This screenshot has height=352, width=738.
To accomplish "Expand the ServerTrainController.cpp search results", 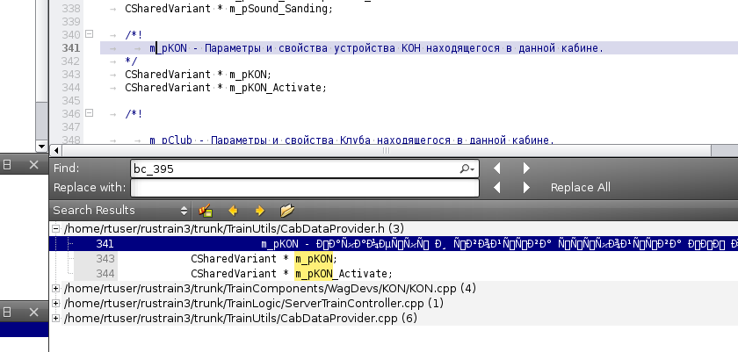I will [x=57, y=303].
